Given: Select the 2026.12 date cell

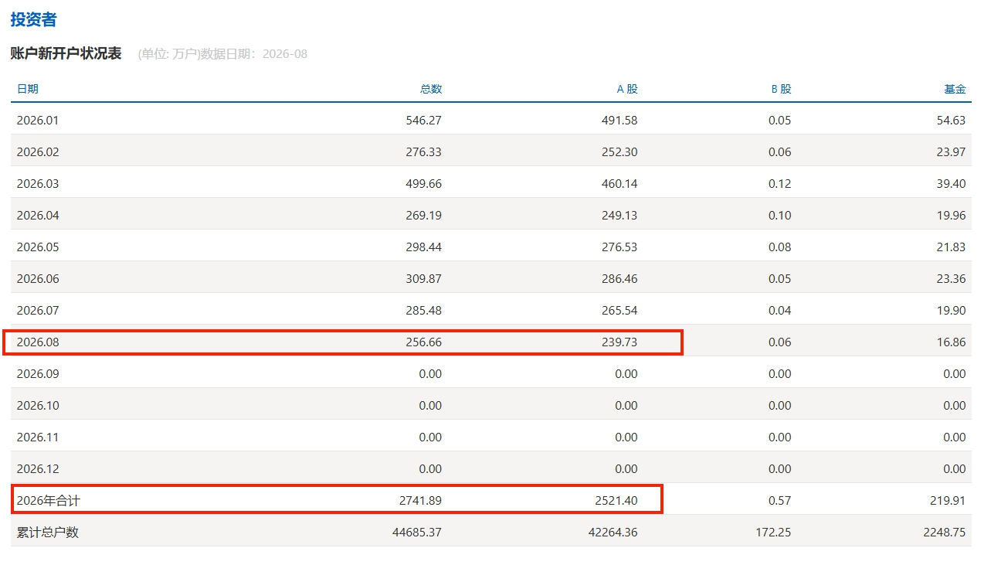Looking at the screenshot, I should coord(38,469).
